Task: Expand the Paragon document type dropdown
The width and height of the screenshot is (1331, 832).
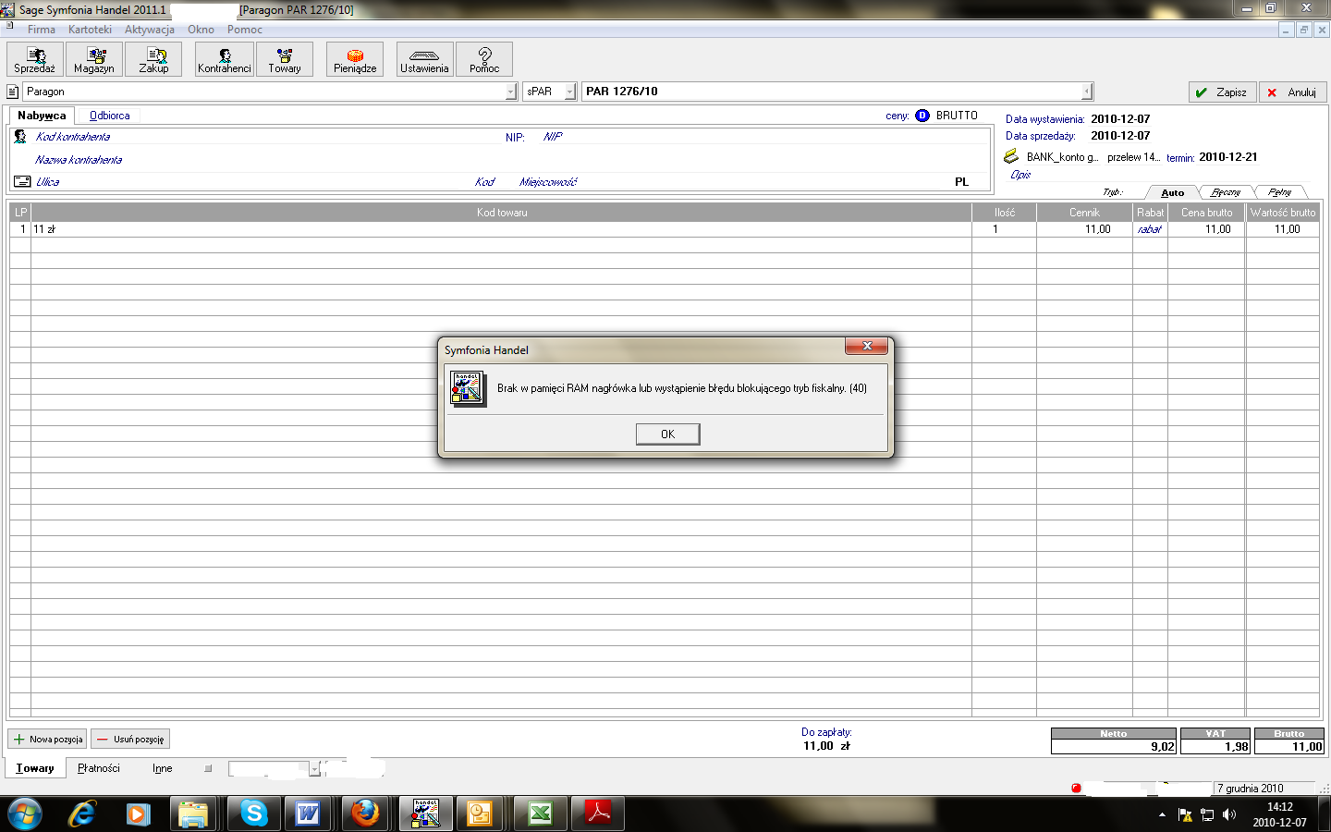Action: point(511,92)
